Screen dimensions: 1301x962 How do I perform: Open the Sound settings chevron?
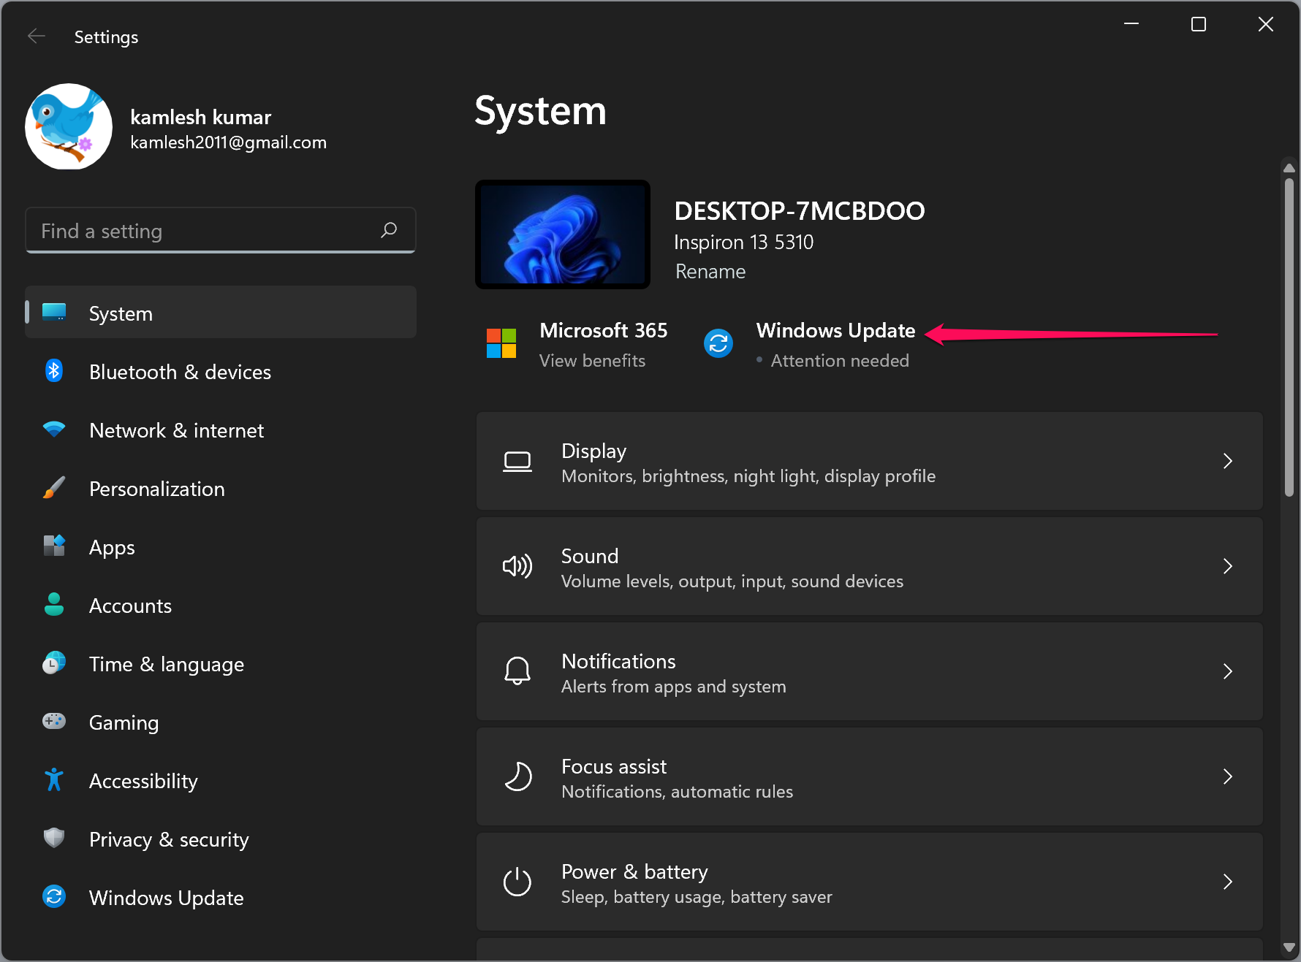click(x=1228, y=566)
